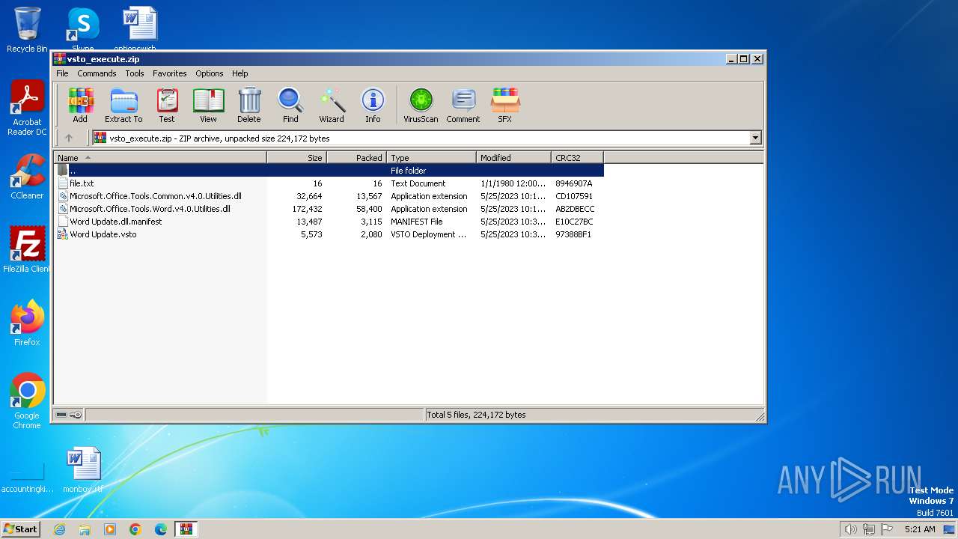Click the key password icon in status bar

[76, 415]
